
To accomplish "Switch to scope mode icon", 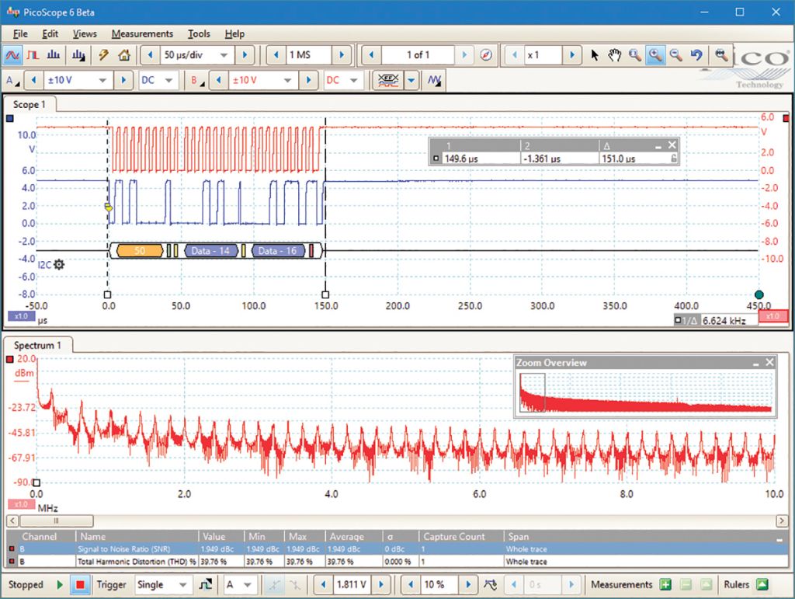I will [12, 55].
